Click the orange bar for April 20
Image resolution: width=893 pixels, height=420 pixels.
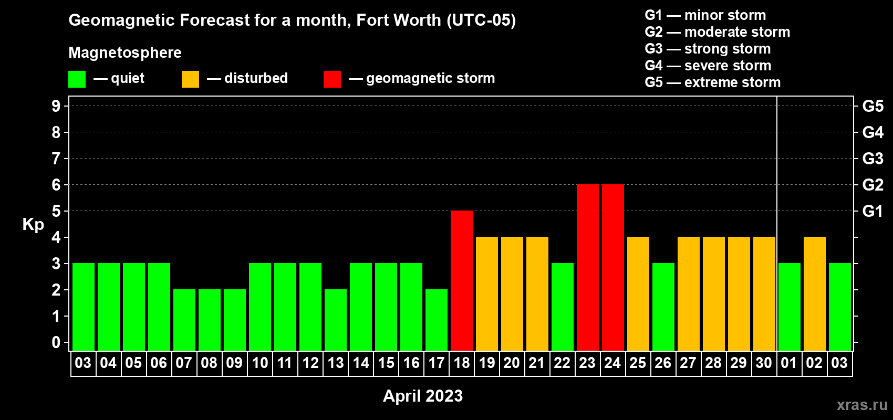coord(512,294)
